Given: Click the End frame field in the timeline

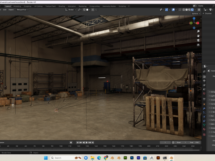Looking at the screenshot, I should [x=195, y=143].
